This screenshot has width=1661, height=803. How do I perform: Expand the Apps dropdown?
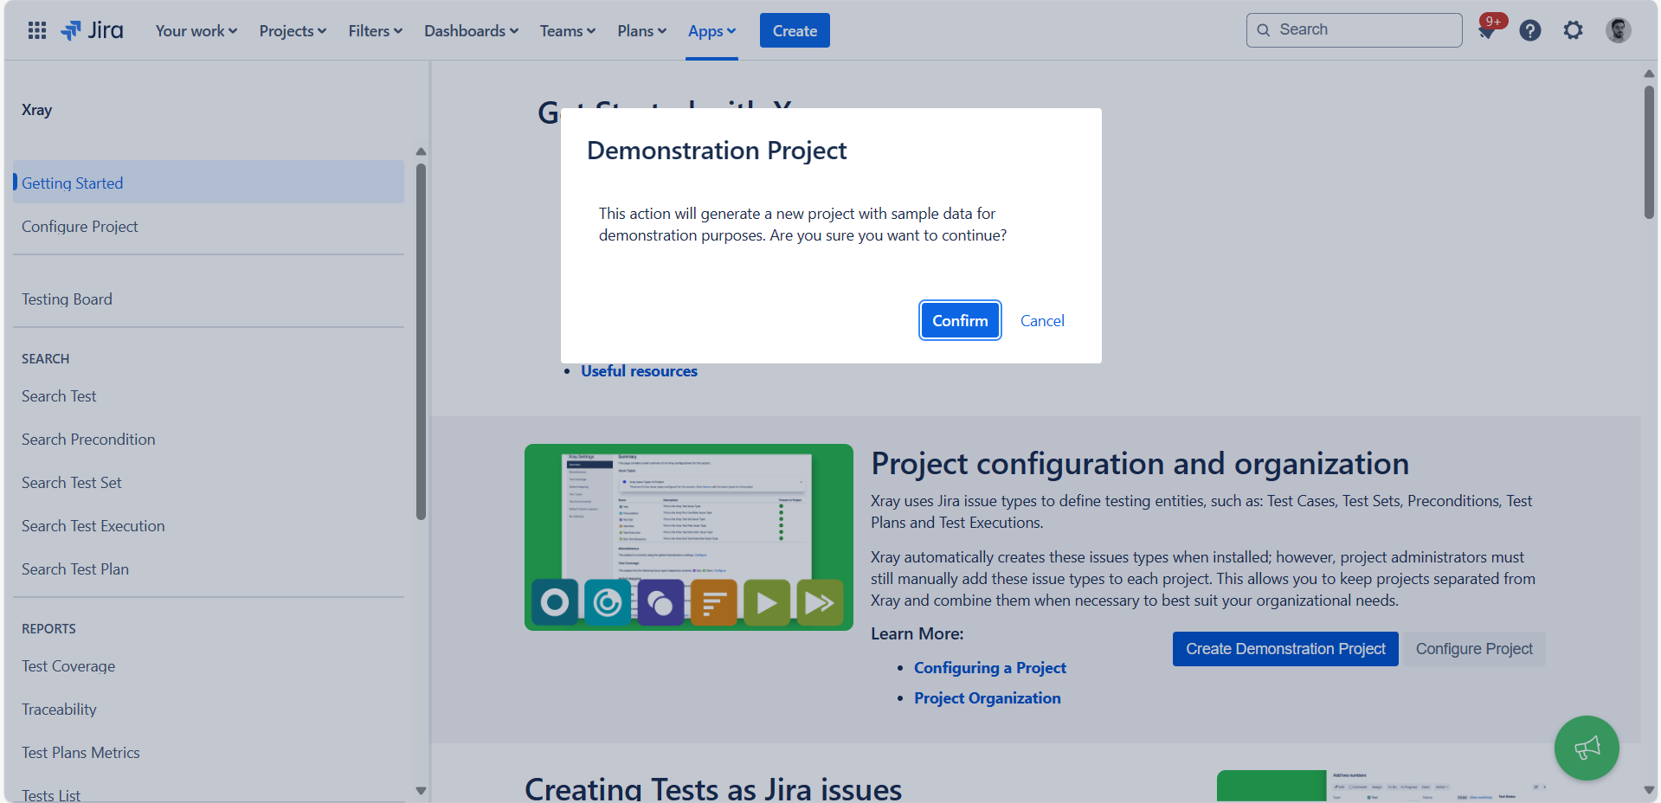coord(711,30)
